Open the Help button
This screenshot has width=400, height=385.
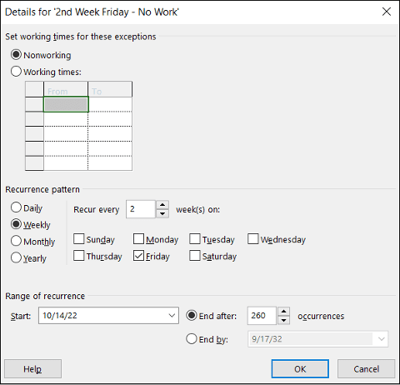(32, 369)
